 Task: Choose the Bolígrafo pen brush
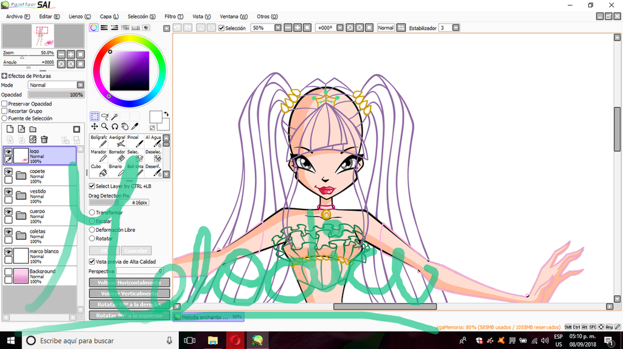coord(99,141)
